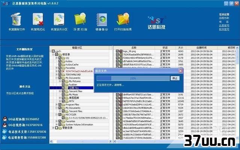This screenshot has width=240, height=150.
Task: Collapse the 根目录 tree node
Action: 53,54
